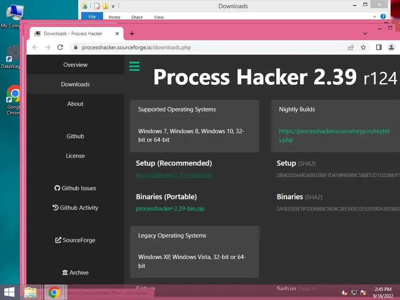400x300 pixels.
Task: Open the green hamburger menu icon
Action: click(134, 66)
